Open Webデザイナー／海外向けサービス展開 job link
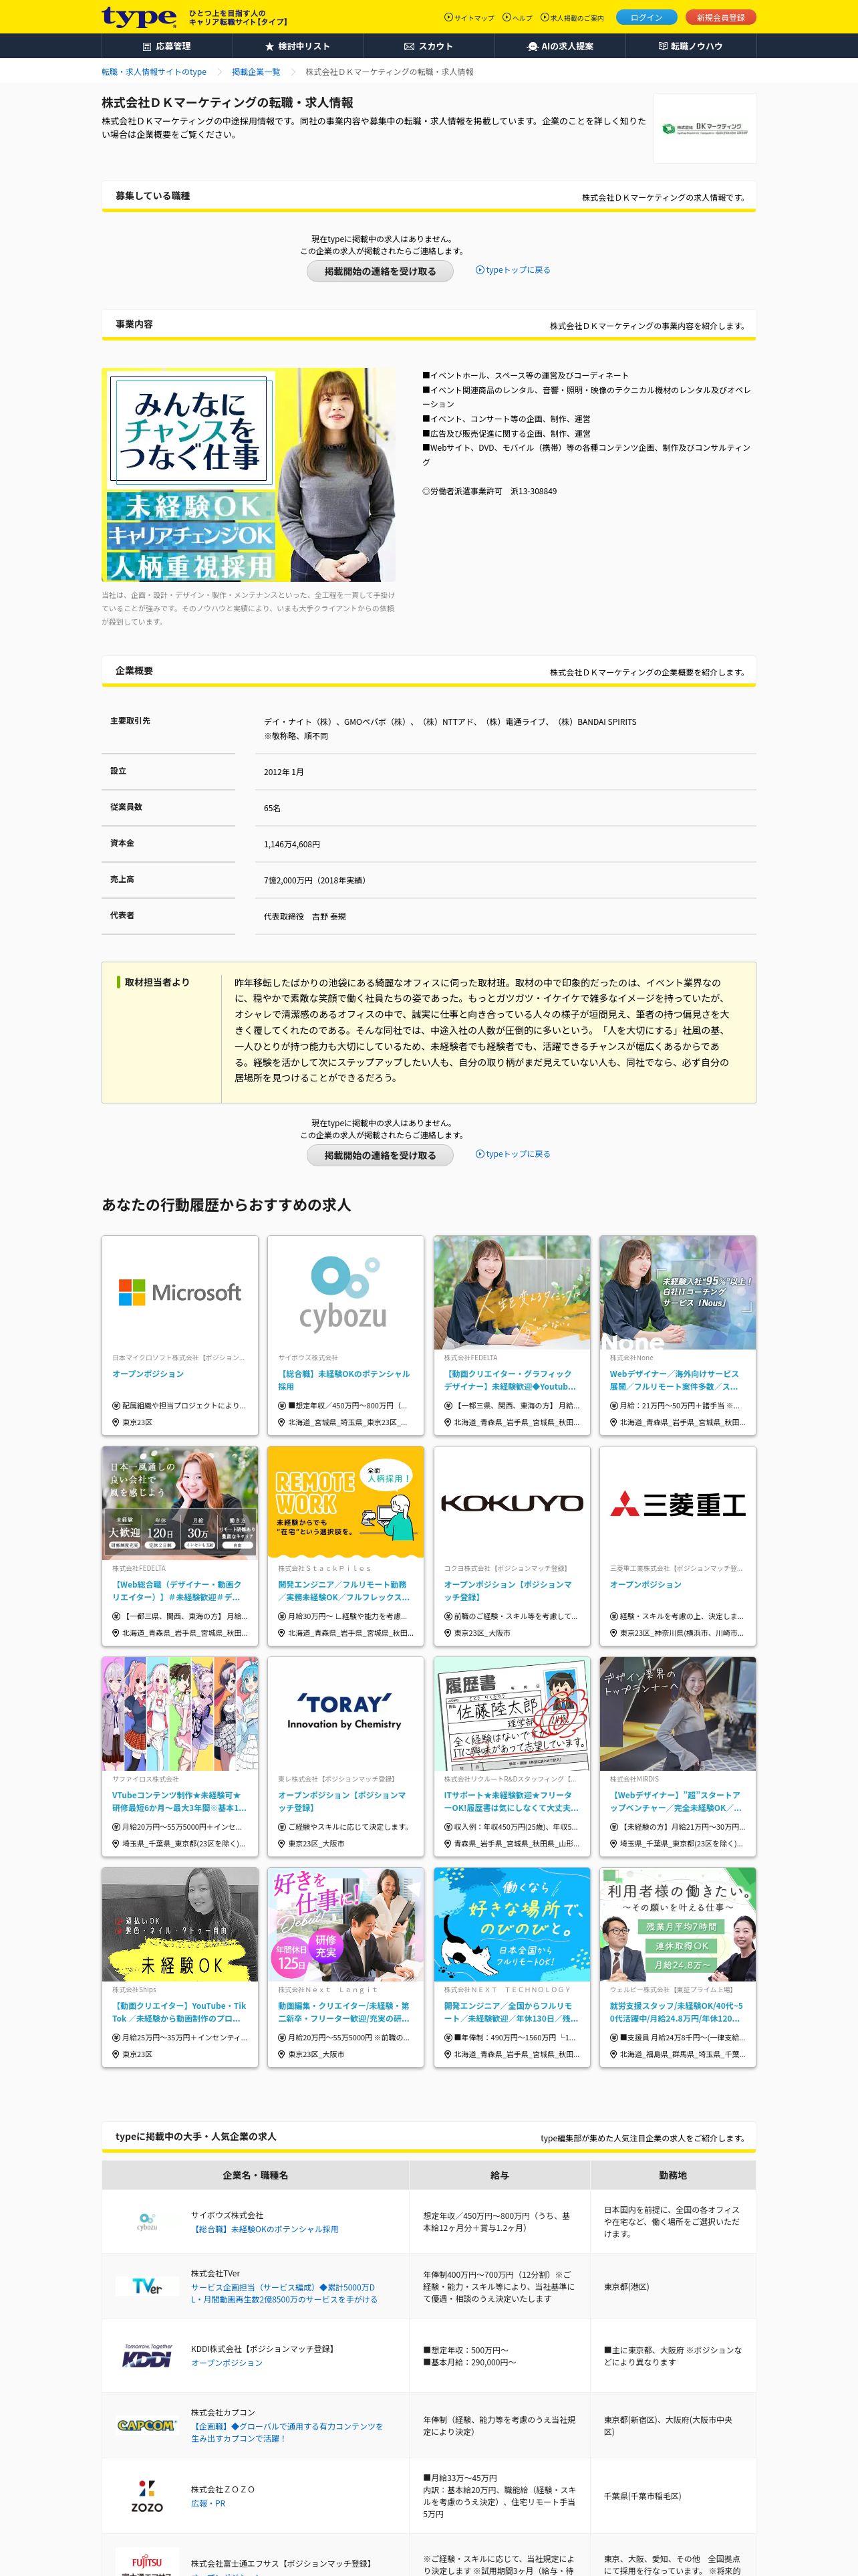 (674, 1380)
